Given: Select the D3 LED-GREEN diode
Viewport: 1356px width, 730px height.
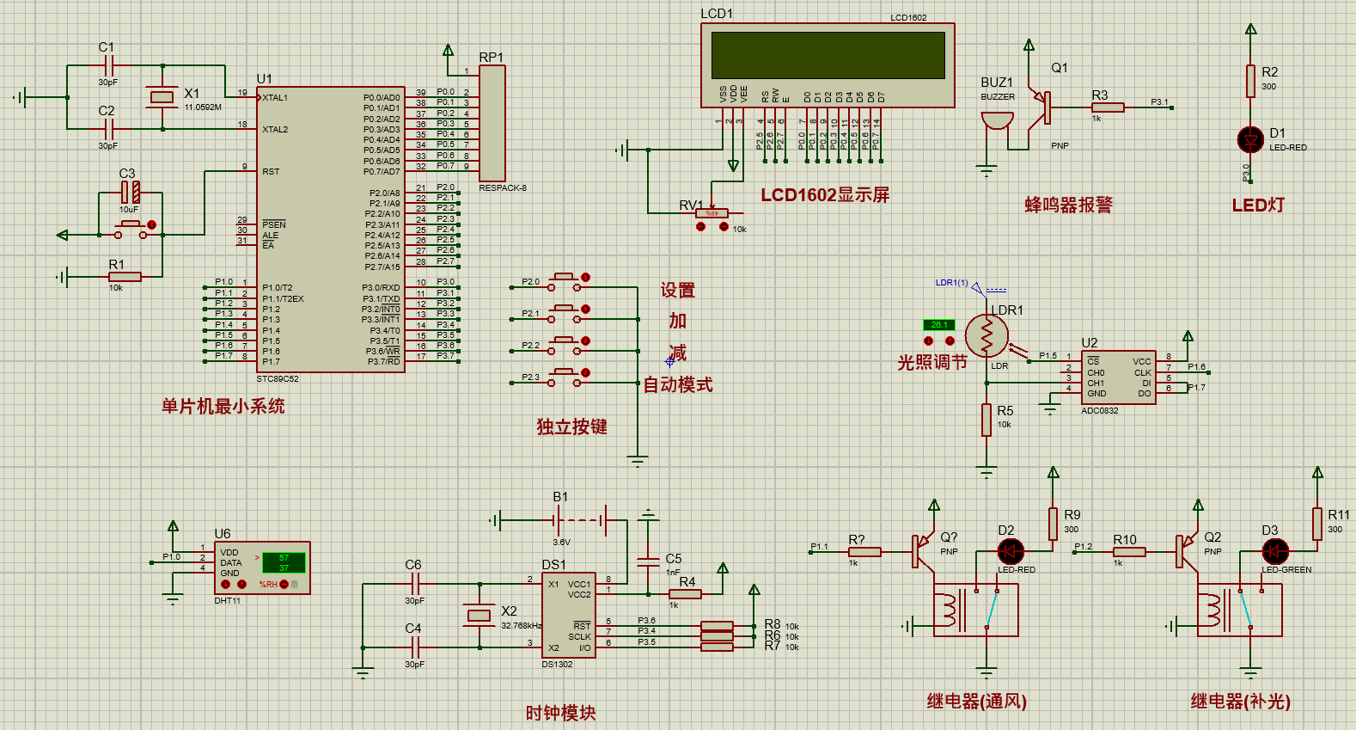Looking at the screenshot, I should pyautogui.click(x=1274, y=551).
